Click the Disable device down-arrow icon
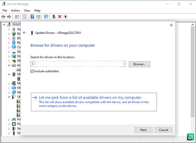Screen dimensions: 196x143 pyautogui.click(x=66, y=16)
